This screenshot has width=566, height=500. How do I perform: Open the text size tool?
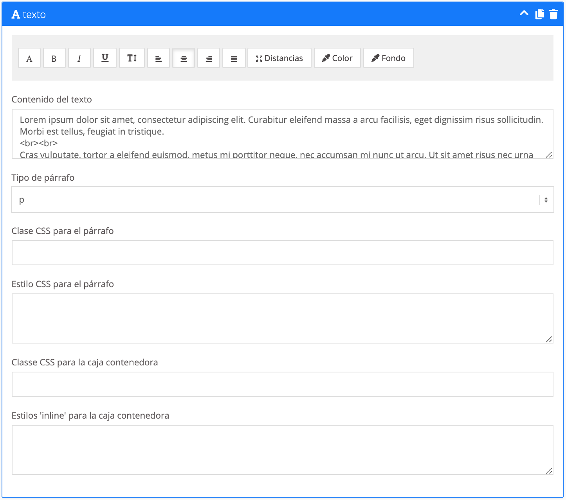(132, 58)
